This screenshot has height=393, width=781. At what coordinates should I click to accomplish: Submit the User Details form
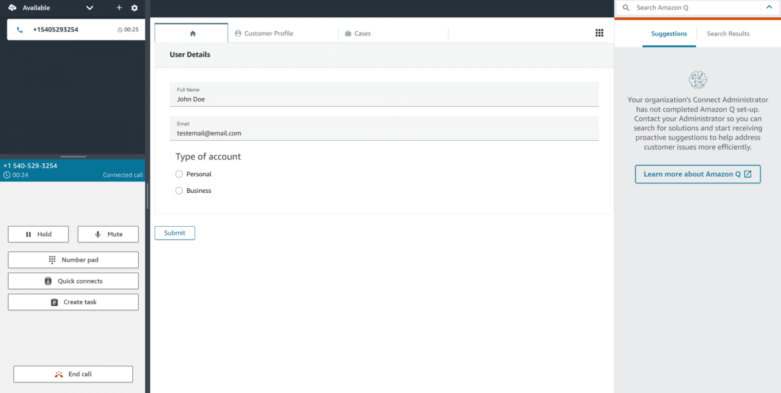[x=174, y=232]
